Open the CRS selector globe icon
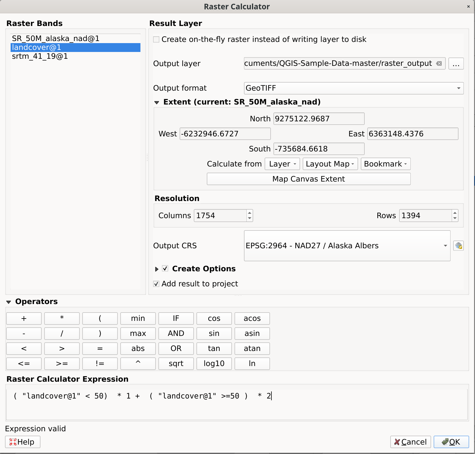The image size is (475, 454). pyautogui.click(x=458, y=246)
